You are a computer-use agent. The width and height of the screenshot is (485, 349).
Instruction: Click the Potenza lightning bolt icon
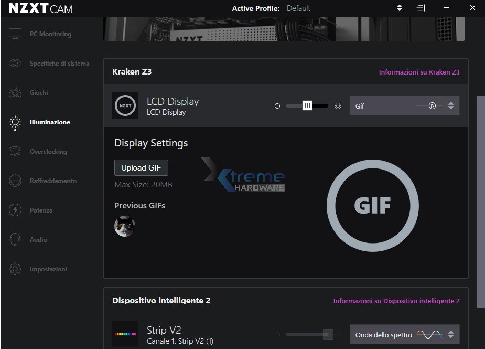pyautogui.click(x=15, y=210)
